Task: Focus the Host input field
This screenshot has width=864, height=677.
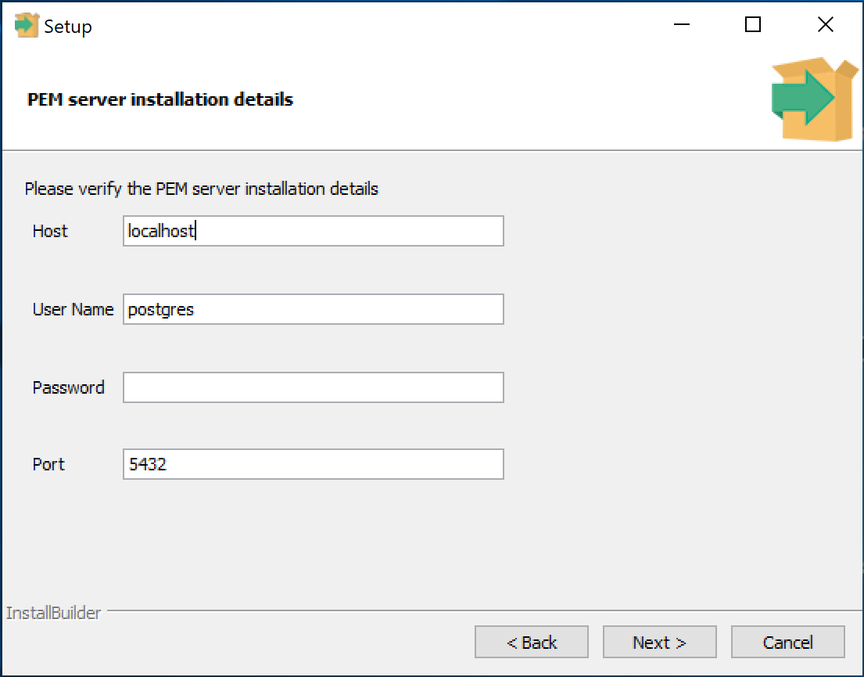Action: click(313, 231)
